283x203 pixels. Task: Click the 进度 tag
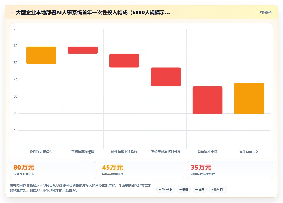pos(200,189)
